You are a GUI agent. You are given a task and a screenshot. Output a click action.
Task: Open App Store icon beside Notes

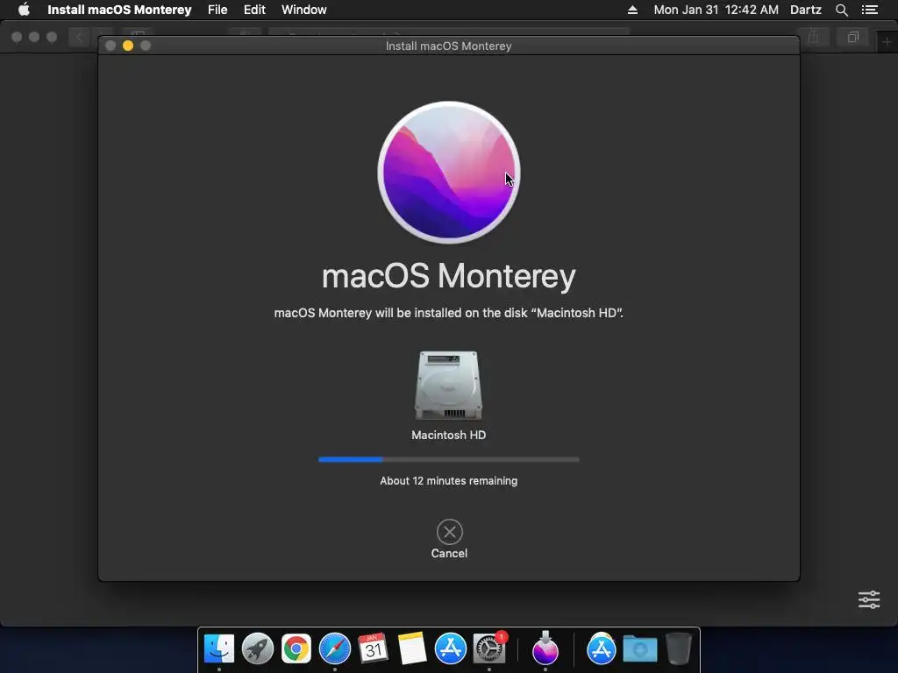point(450,649)
